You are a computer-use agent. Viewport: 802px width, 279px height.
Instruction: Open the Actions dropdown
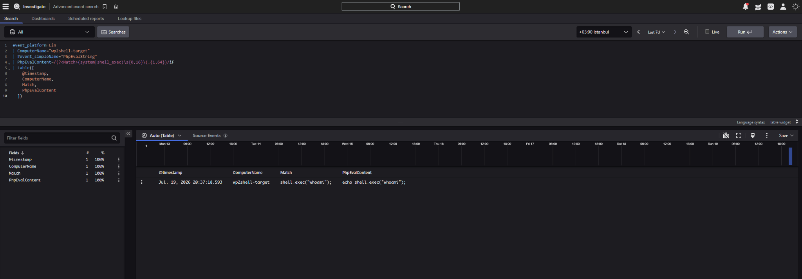pyautogui.click(x=782, y=32)
